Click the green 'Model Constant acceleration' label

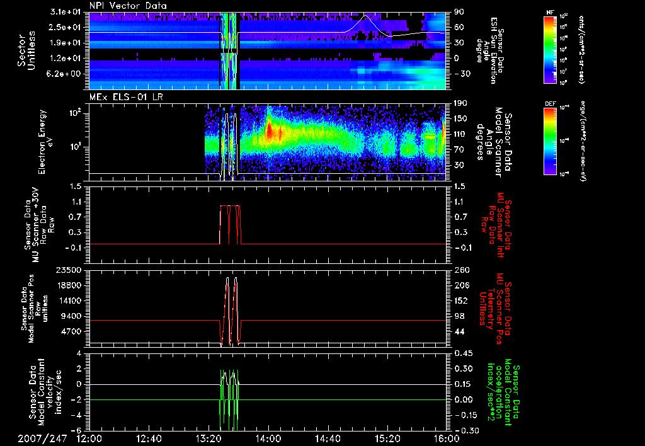pyautogui.click(x=503, y=392)
